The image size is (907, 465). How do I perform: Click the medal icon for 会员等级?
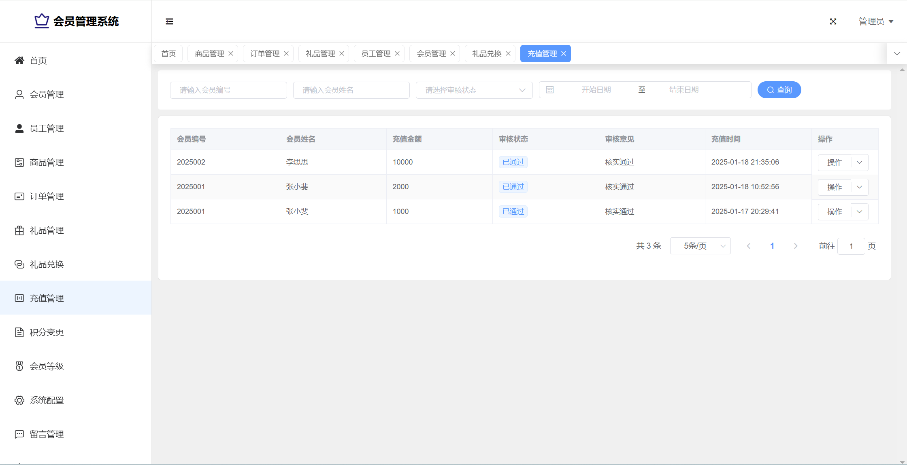19,366
